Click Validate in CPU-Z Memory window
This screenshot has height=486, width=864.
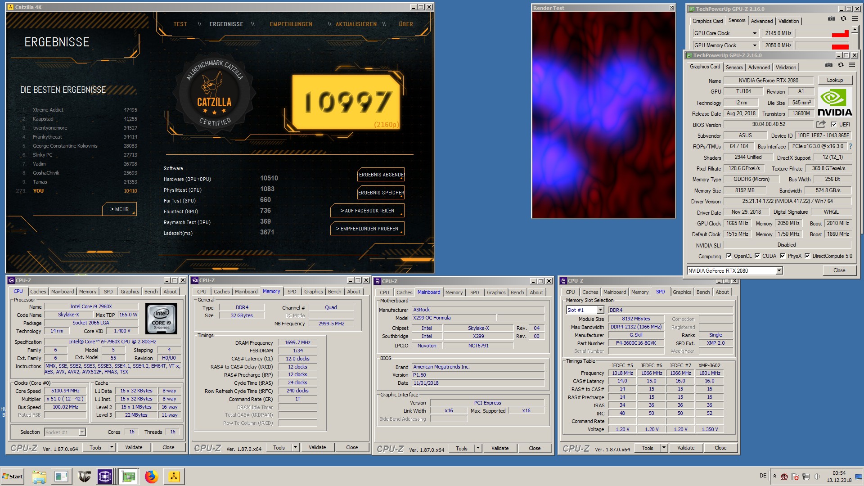tap(317, 447)
